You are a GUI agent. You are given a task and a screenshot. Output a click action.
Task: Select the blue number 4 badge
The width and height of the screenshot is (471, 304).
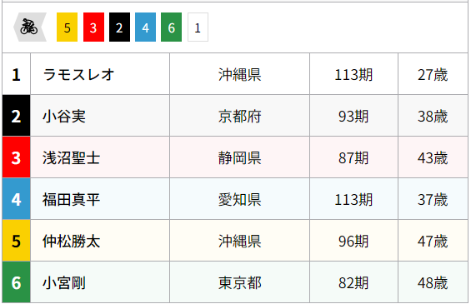click(x=145, y=27)
